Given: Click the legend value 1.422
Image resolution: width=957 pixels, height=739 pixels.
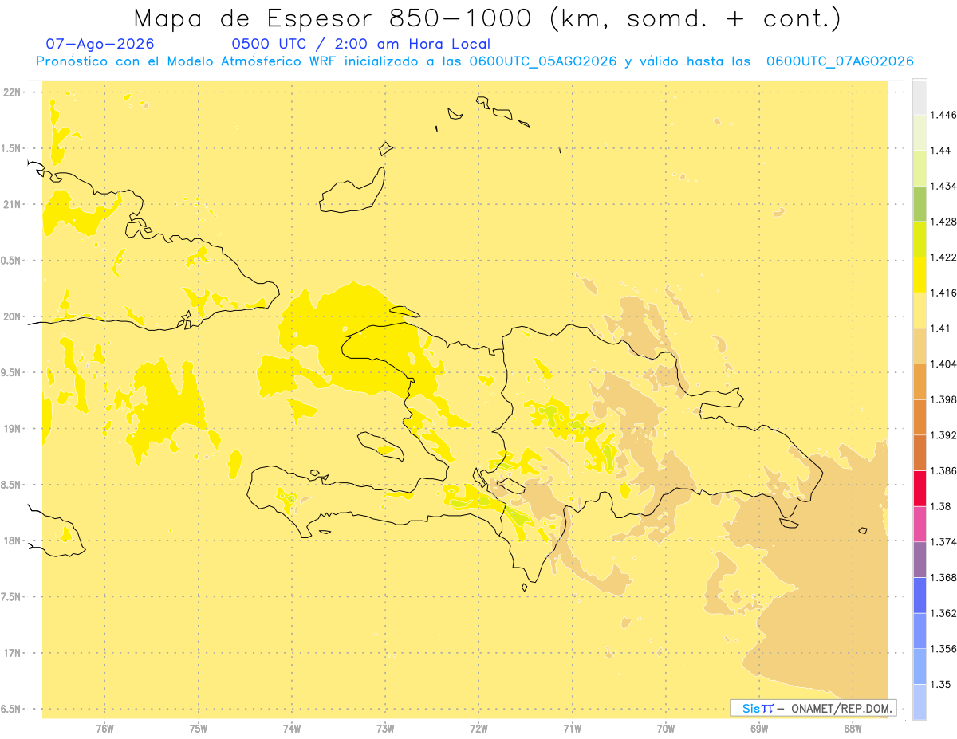Looking at the screenshot, I should pos(944,257).
